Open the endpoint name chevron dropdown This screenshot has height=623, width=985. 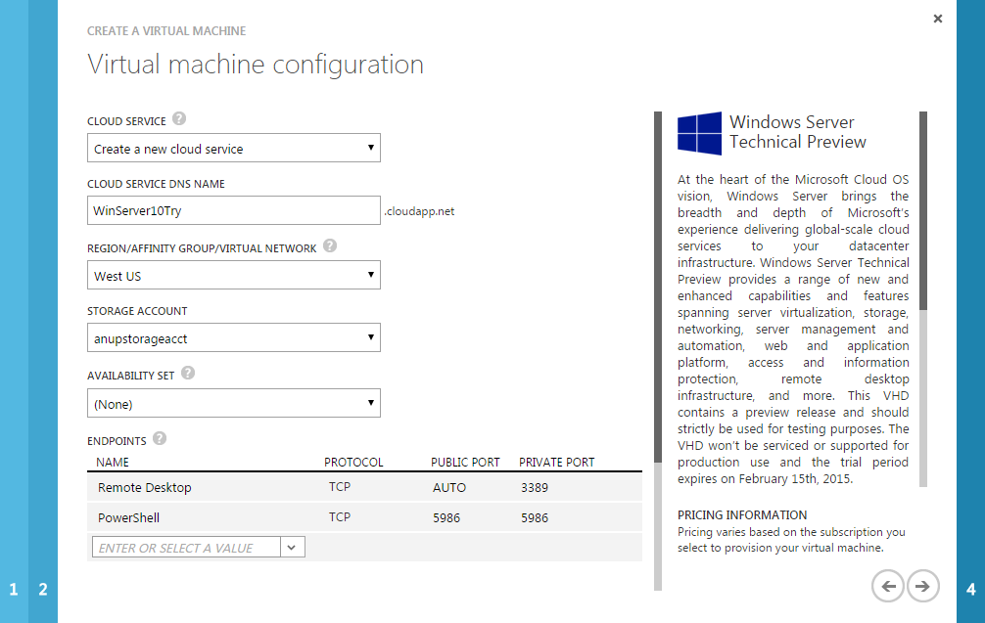[293, 548]
